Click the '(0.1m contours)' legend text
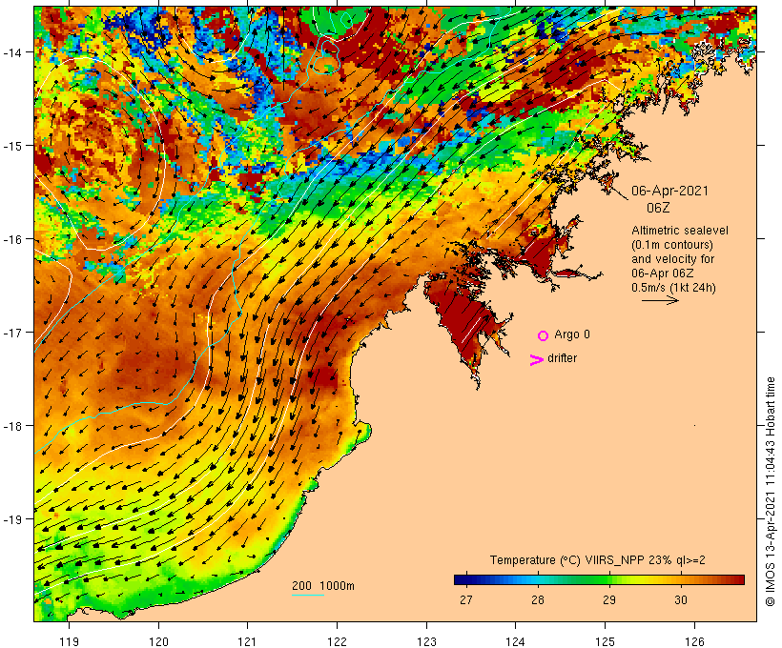The height and width of the screenshot is (648, 782). 672,245
